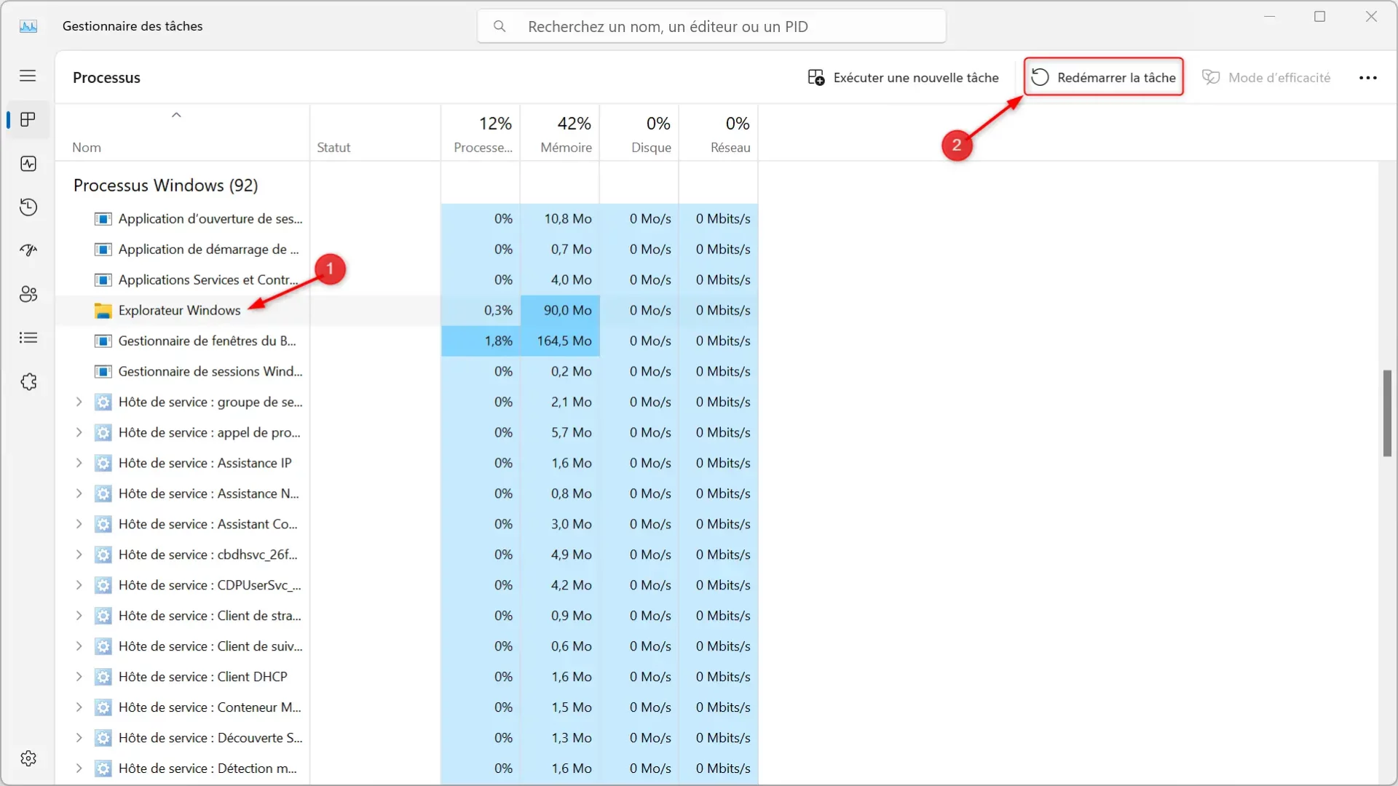Select the Explorateur Windows process
This screenshot has height=786, width=1398.
coord(406,311)
